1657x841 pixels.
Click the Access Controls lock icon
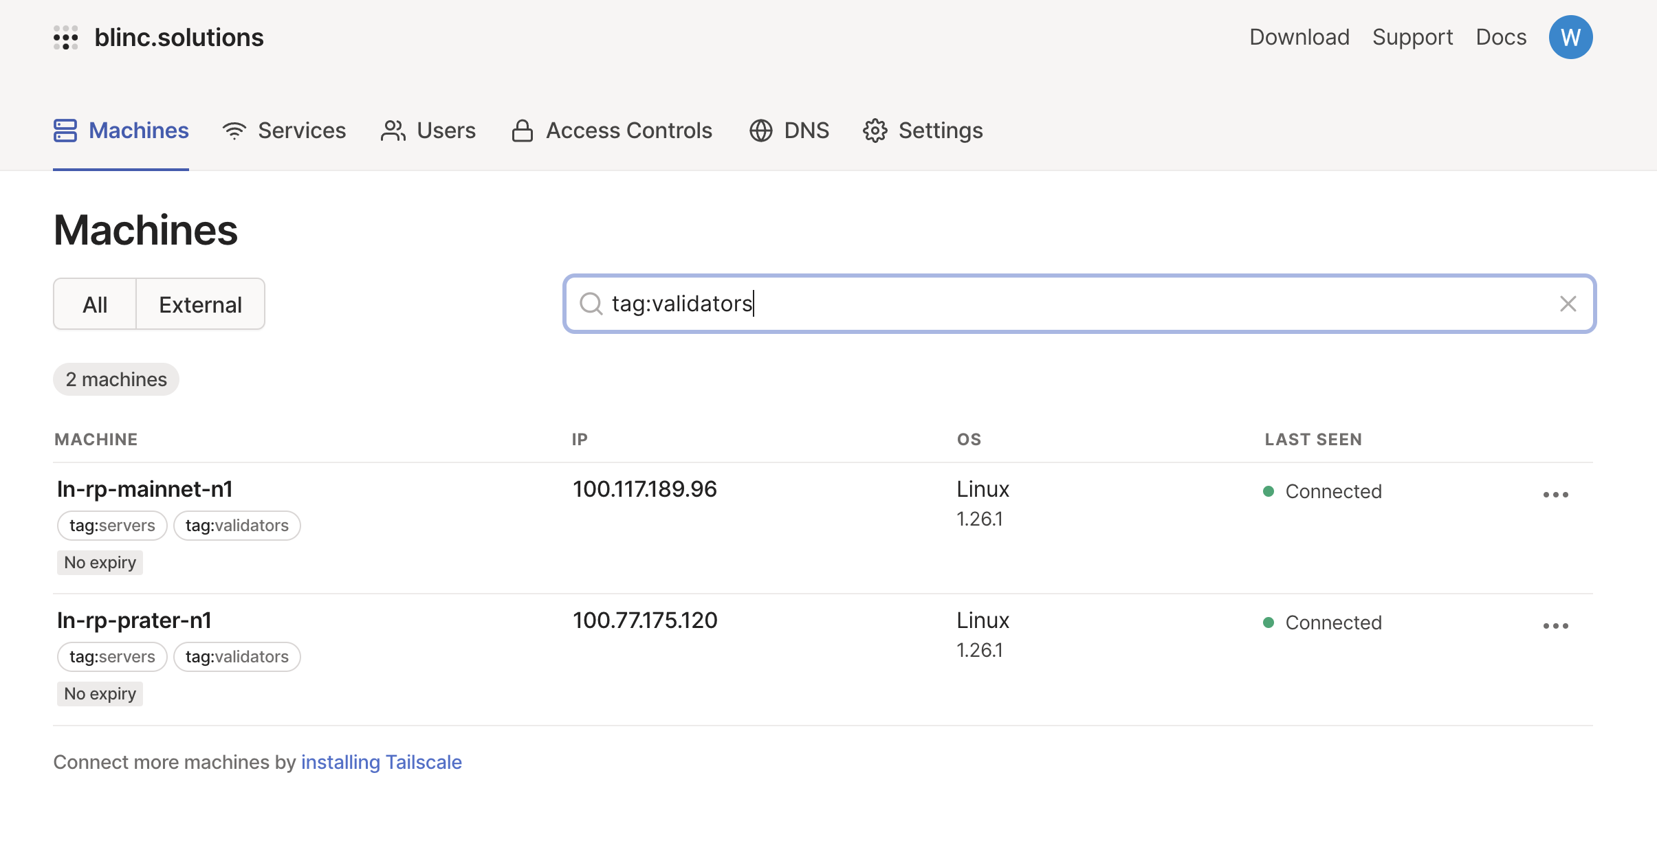click(x=523, y=131)
